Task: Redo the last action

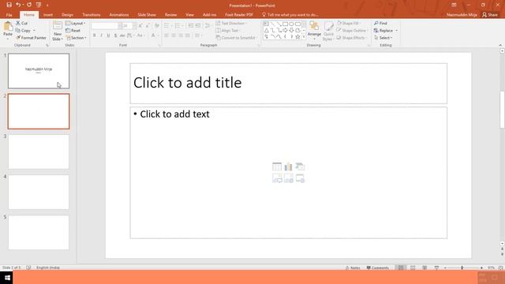Action: 29,5
